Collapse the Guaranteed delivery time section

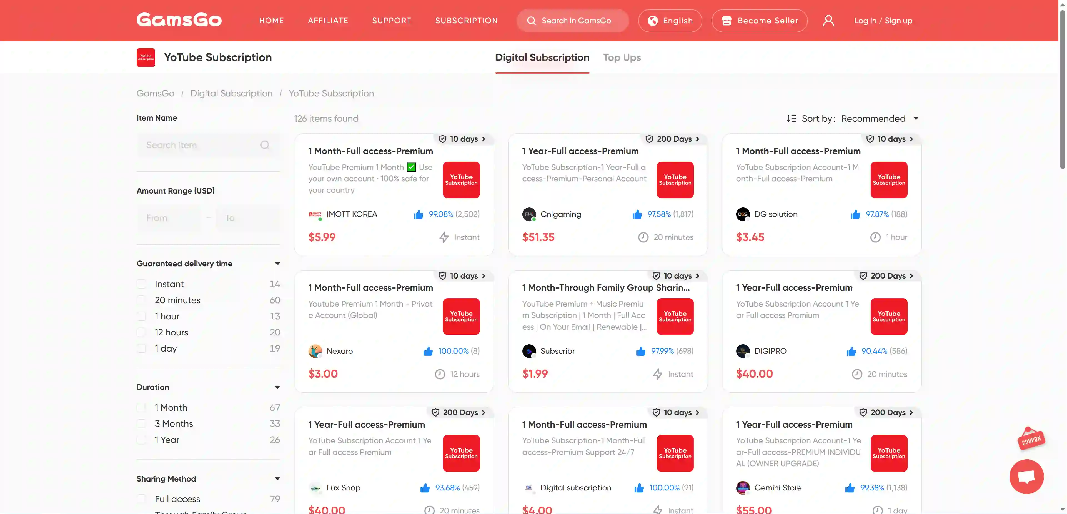point(277,264)
